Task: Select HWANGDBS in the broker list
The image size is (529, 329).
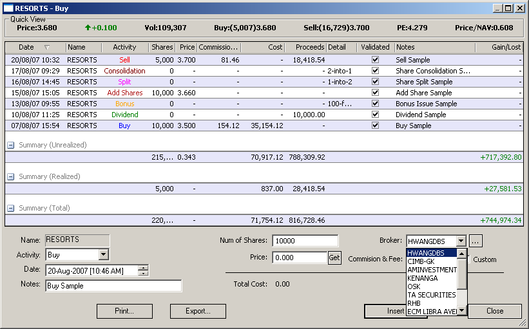Action: tap(432, 253)
